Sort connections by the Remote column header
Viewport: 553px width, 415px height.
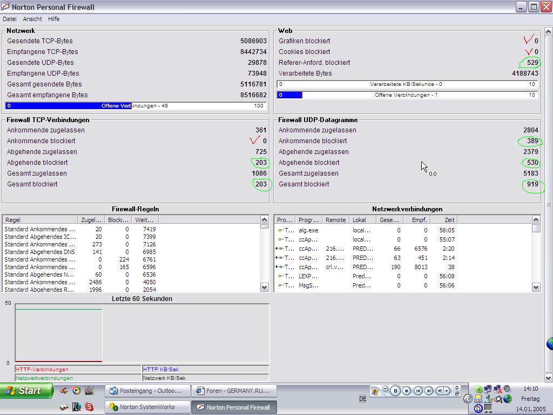coord(335,220)
